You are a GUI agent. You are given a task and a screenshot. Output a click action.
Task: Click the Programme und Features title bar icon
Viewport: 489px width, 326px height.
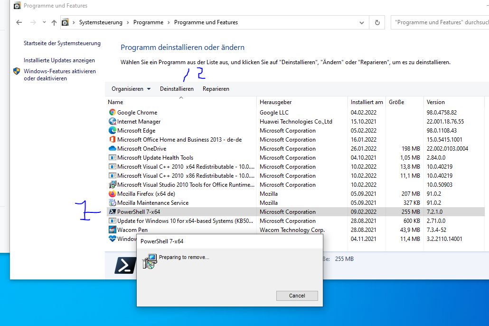point(17,6)
